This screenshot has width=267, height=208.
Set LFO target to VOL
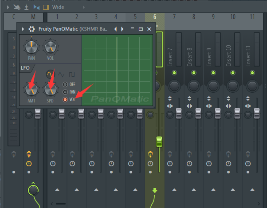coord(65,99)
